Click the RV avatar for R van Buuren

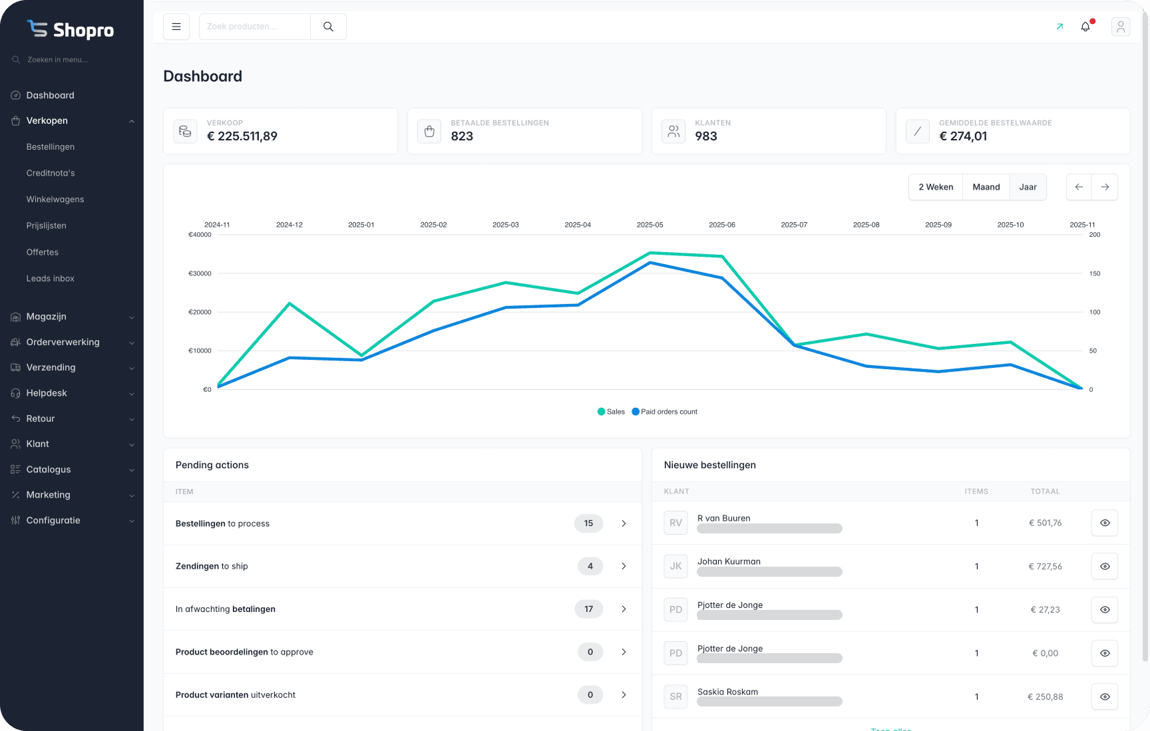[675, 523]
